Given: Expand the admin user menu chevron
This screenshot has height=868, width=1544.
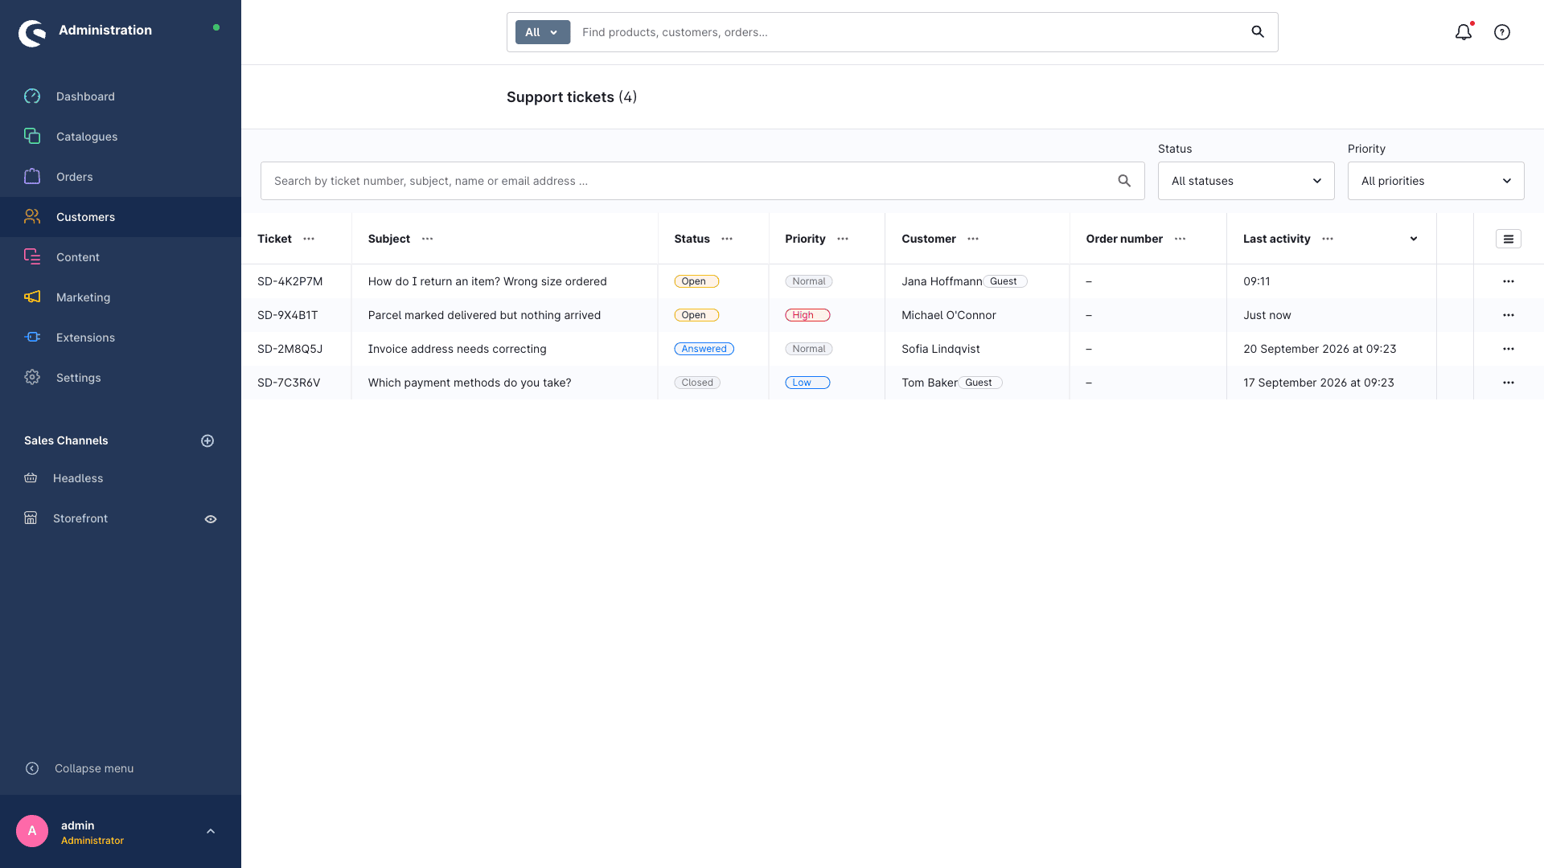Looking at the screenshot, I should 211,831.
